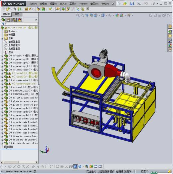
Task: Switch to the 装配体 command tab
Action: tap(6, 14)
